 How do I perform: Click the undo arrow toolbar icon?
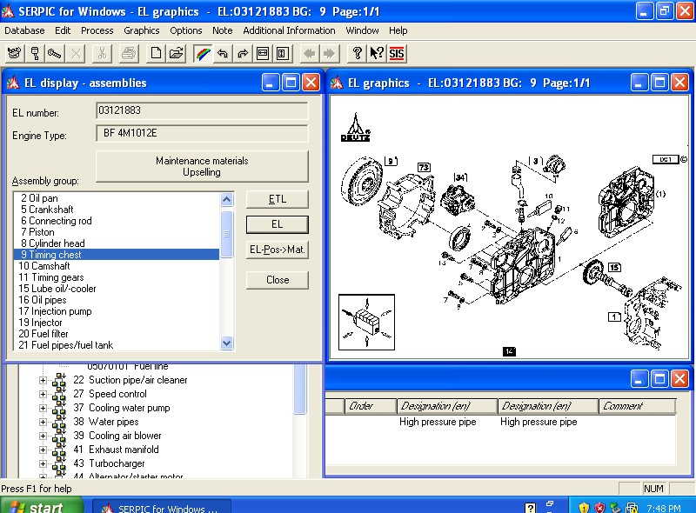click(223, 54)
